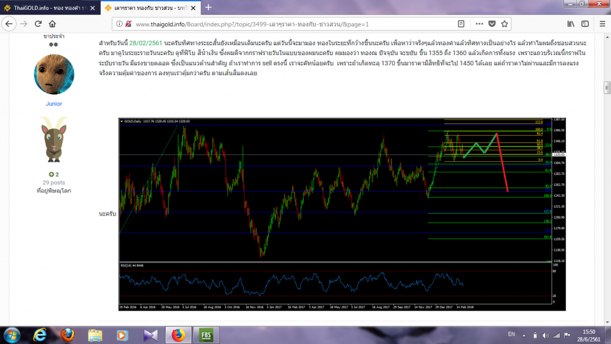
Task: Go to the Firefox home page
Action: [x=53, y=24]
